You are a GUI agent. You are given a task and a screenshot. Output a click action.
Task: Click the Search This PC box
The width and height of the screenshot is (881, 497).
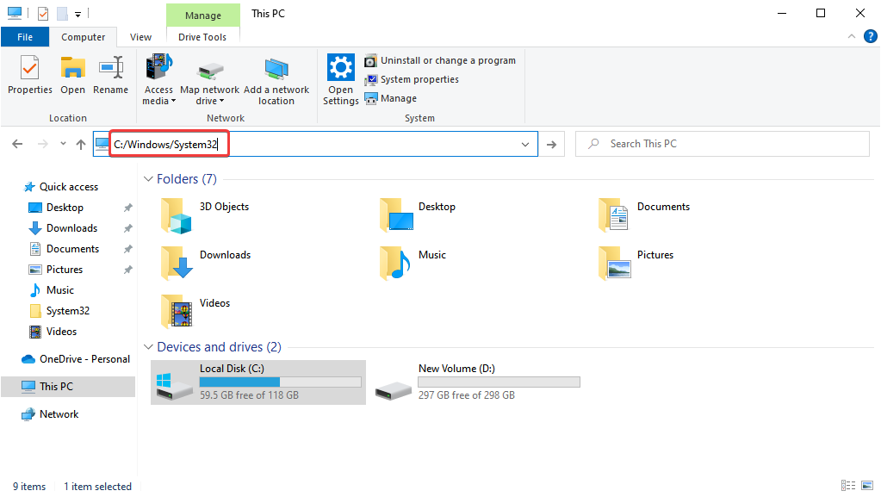tap(723, 144)
